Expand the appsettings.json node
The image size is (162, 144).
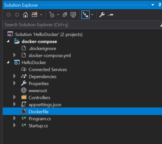14,104
